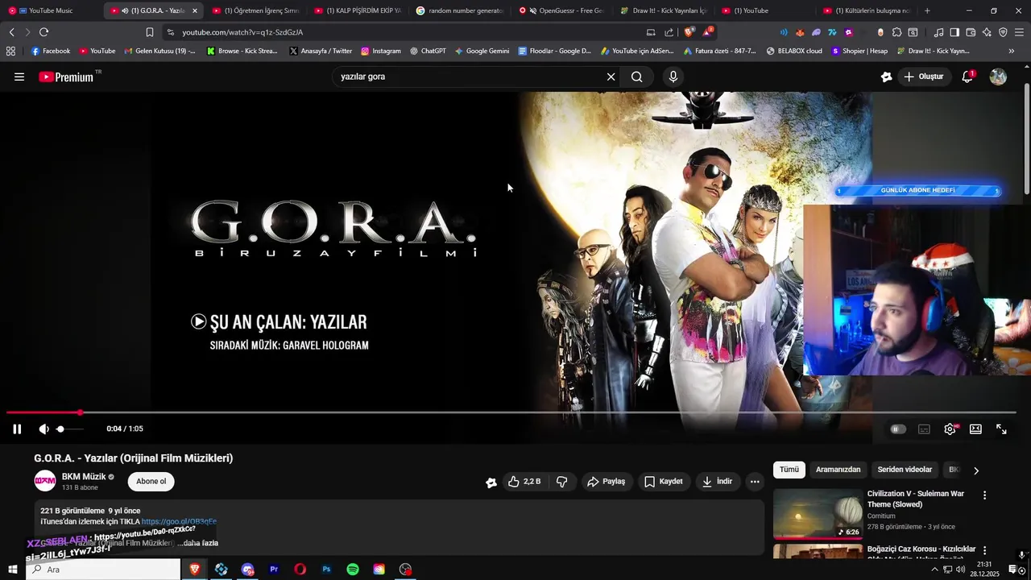
Task: Select the 'Tümü' filter chip
Action: pos(789,470)
